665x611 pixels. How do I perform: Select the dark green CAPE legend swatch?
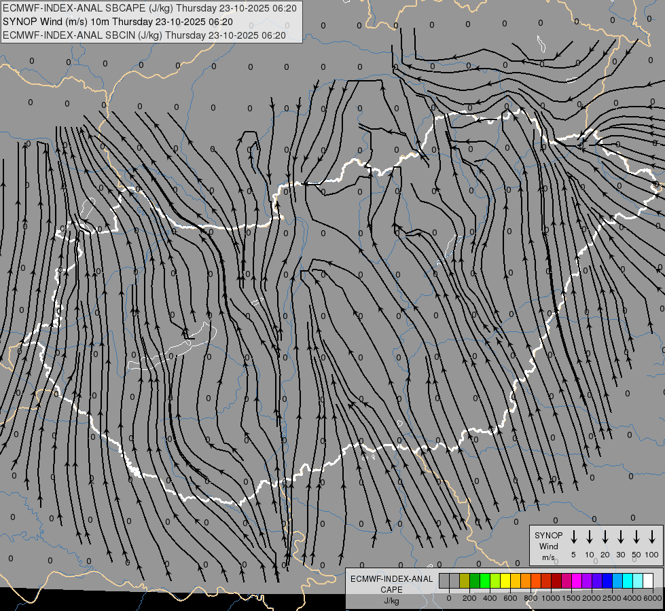click(475, 580)
